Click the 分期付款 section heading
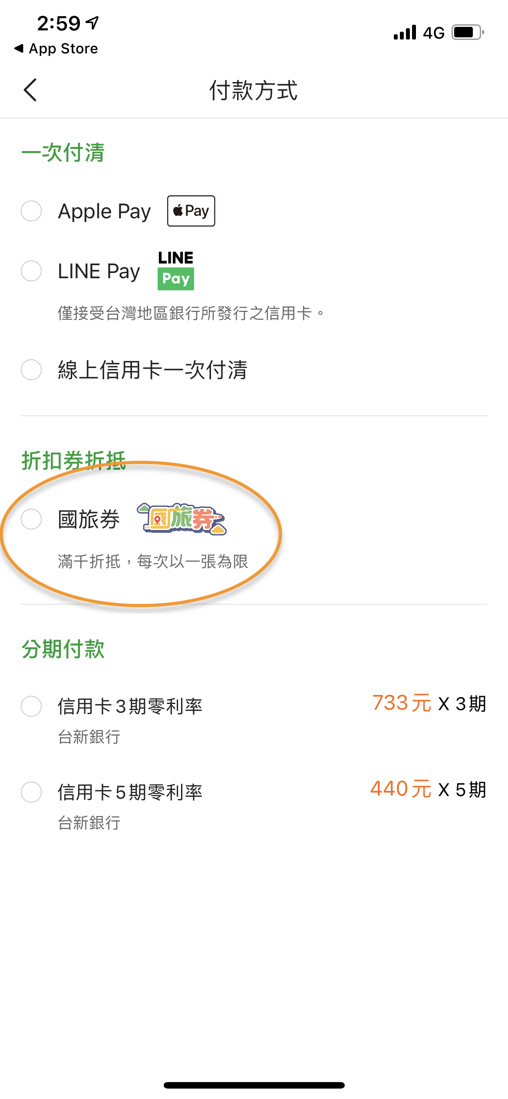 pos(63,649)
